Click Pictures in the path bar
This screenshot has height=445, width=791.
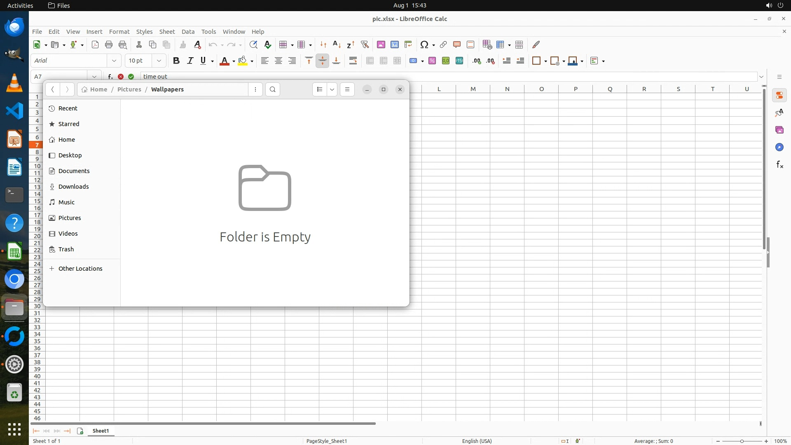pos(129,89)
